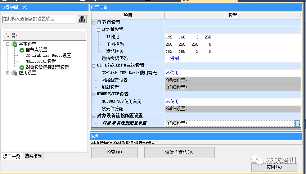This screenshot has height=174, width=306.
Task: Click the collapse-all tree icon
Action: 15,35
